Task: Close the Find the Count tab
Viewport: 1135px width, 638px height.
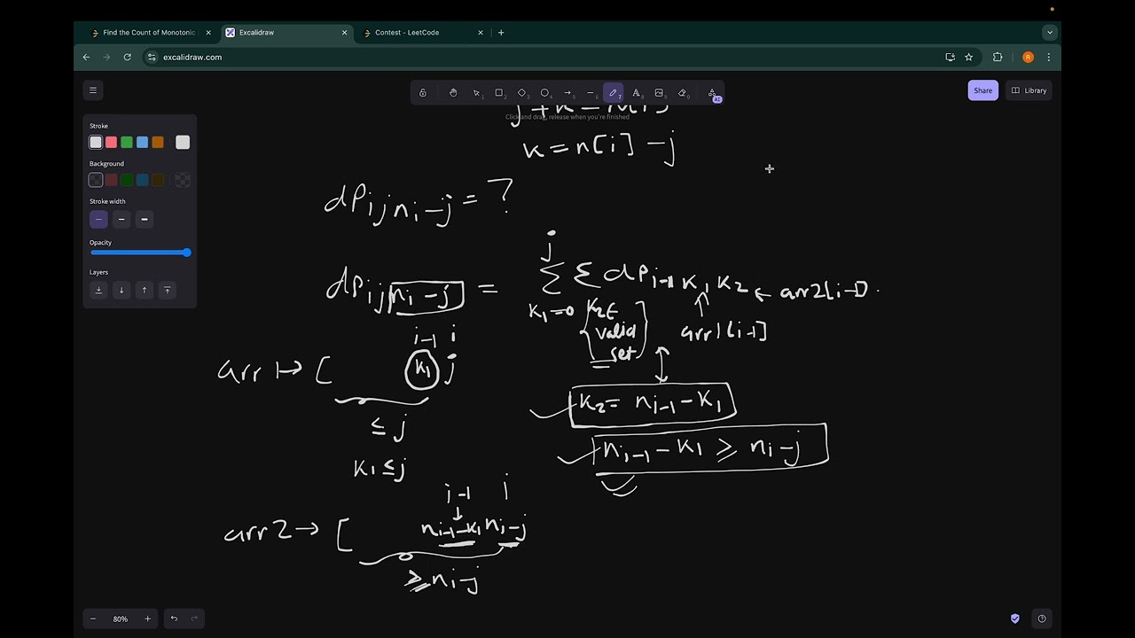Action: tap(208, 33)
